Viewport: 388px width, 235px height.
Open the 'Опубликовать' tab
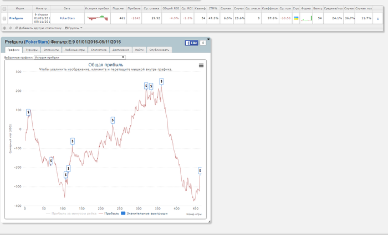[159, 50]
